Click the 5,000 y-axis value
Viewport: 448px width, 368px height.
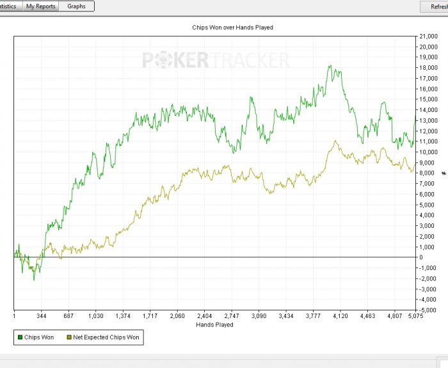pos(427,205)
